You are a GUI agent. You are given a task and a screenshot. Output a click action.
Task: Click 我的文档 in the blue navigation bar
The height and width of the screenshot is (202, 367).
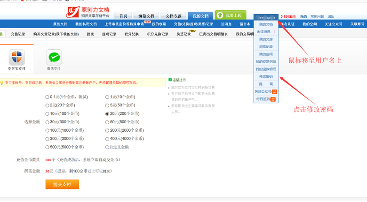pos(60,24)
